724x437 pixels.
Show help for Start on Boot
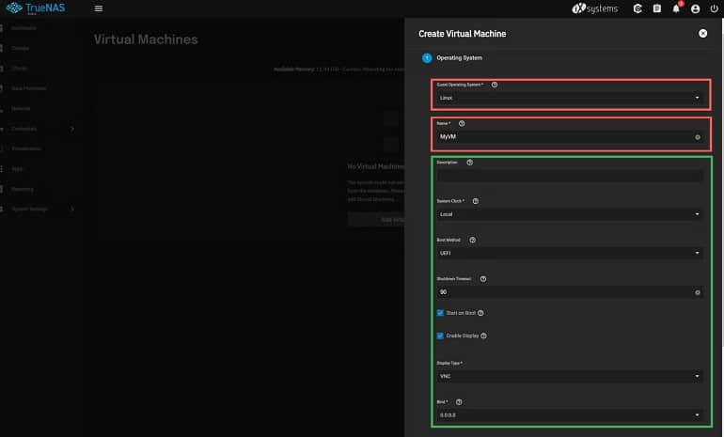pos(480,313)
